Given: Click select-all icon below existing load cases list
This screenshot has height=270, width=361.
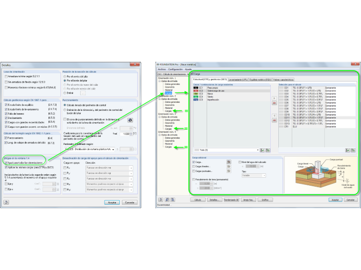Looking at the screenshot, I should 262,150.
